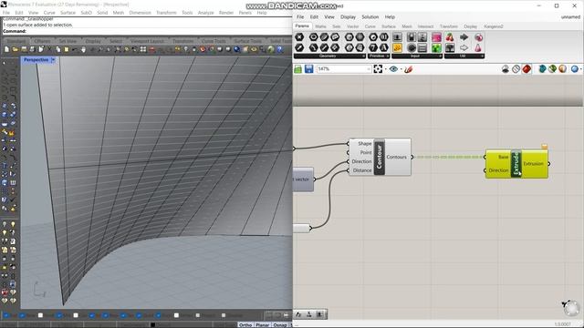Image resolution: width=584 pixels, height=328 pixels.
Task: Click the dark solid arrow icon in Util
Action: coord(464,36)
